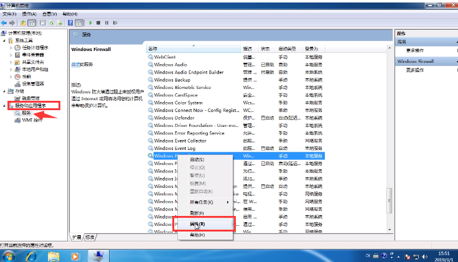Switch to the 标准 tab
Screen dimensions: 458x262
[x=90, y=238]
